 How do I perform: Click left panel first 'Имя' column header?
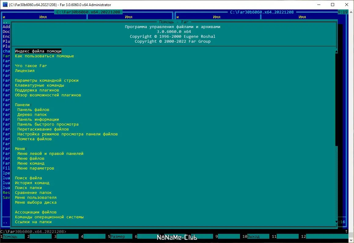pyautogui.click(x=43, y=17)
